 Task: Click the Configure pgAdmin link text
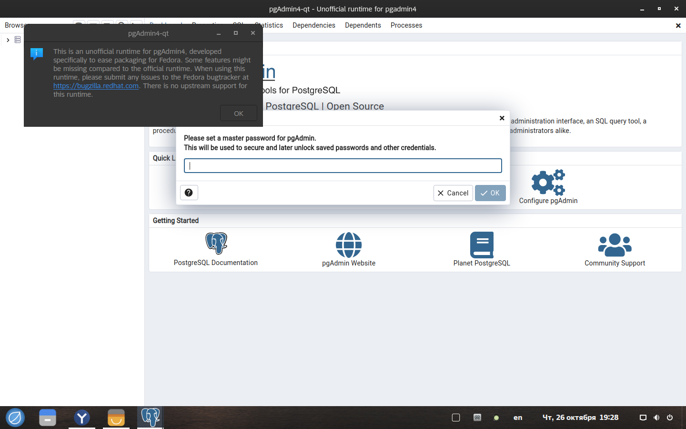(x=548, y=201)
